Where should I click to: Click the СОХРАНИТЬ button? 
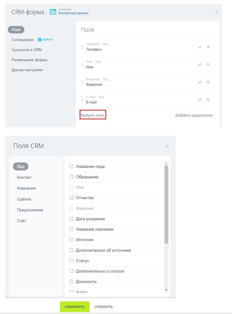tap(75, 307)
